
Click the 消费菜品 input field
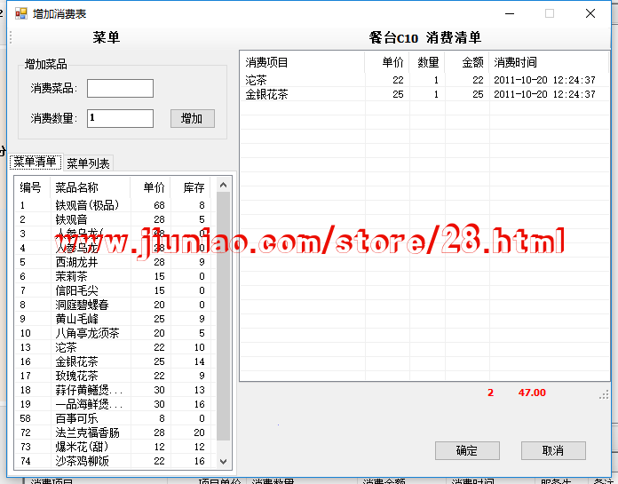coord(120,88)
